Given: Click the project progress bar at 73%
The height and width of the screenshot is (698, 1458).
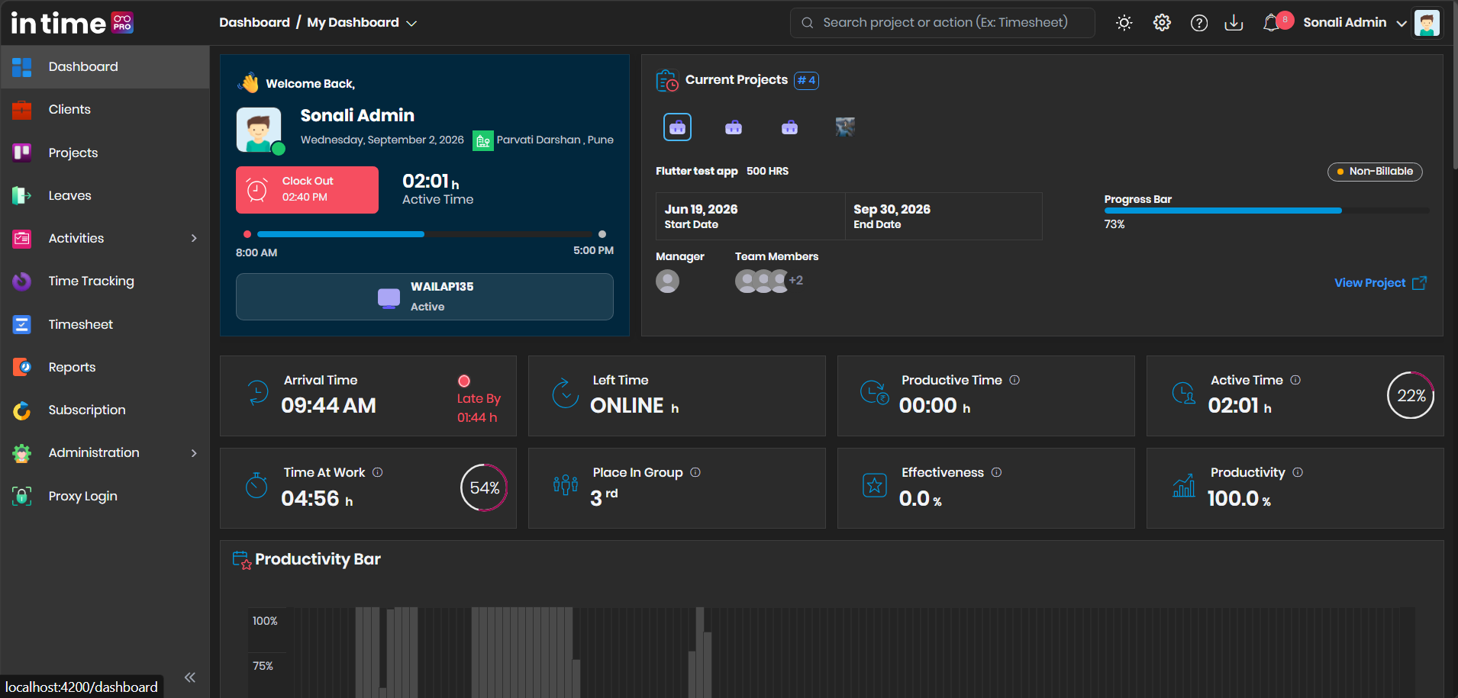Looking at the screenshot, I should click(x=1266, y=211).
